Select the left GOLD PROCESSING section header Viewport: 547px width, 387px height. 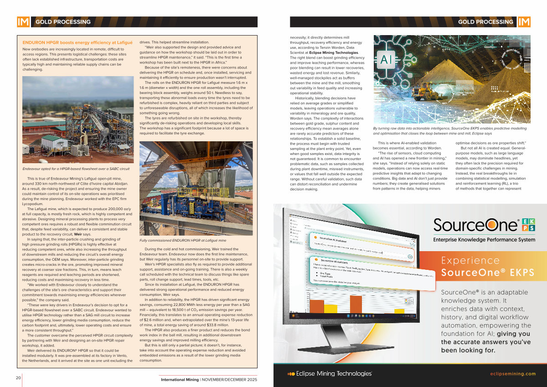click(x=63, y=22)
